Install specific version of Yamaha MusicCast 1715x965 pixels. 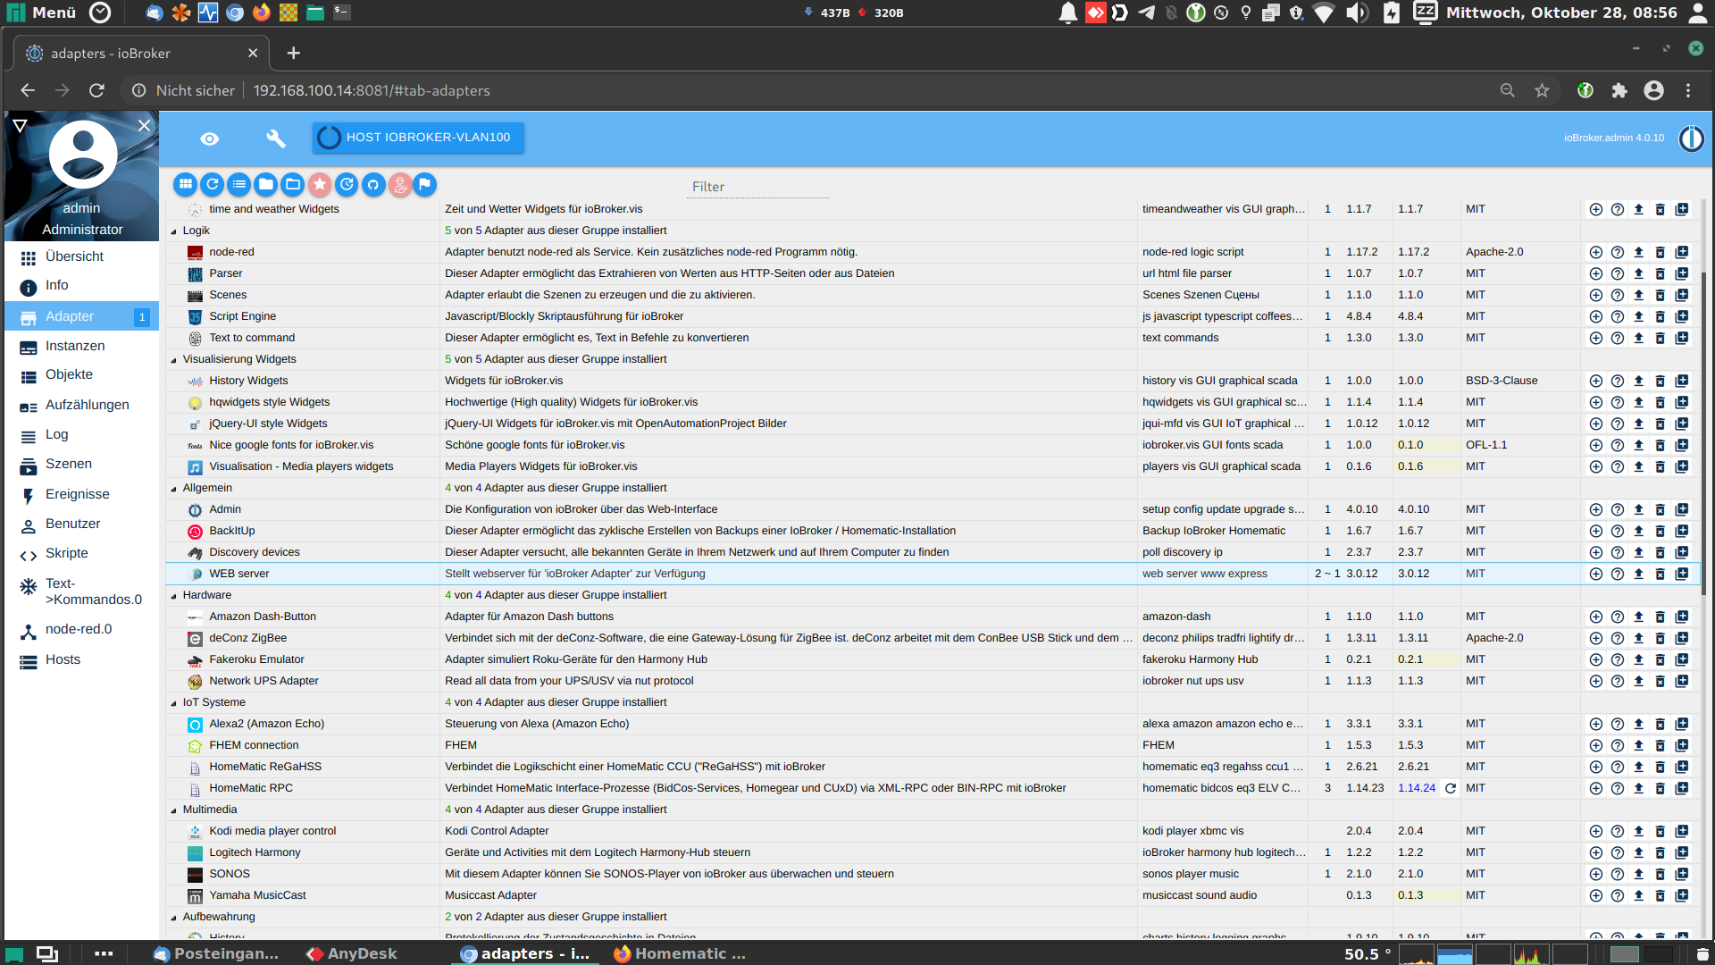[1682, 895]
